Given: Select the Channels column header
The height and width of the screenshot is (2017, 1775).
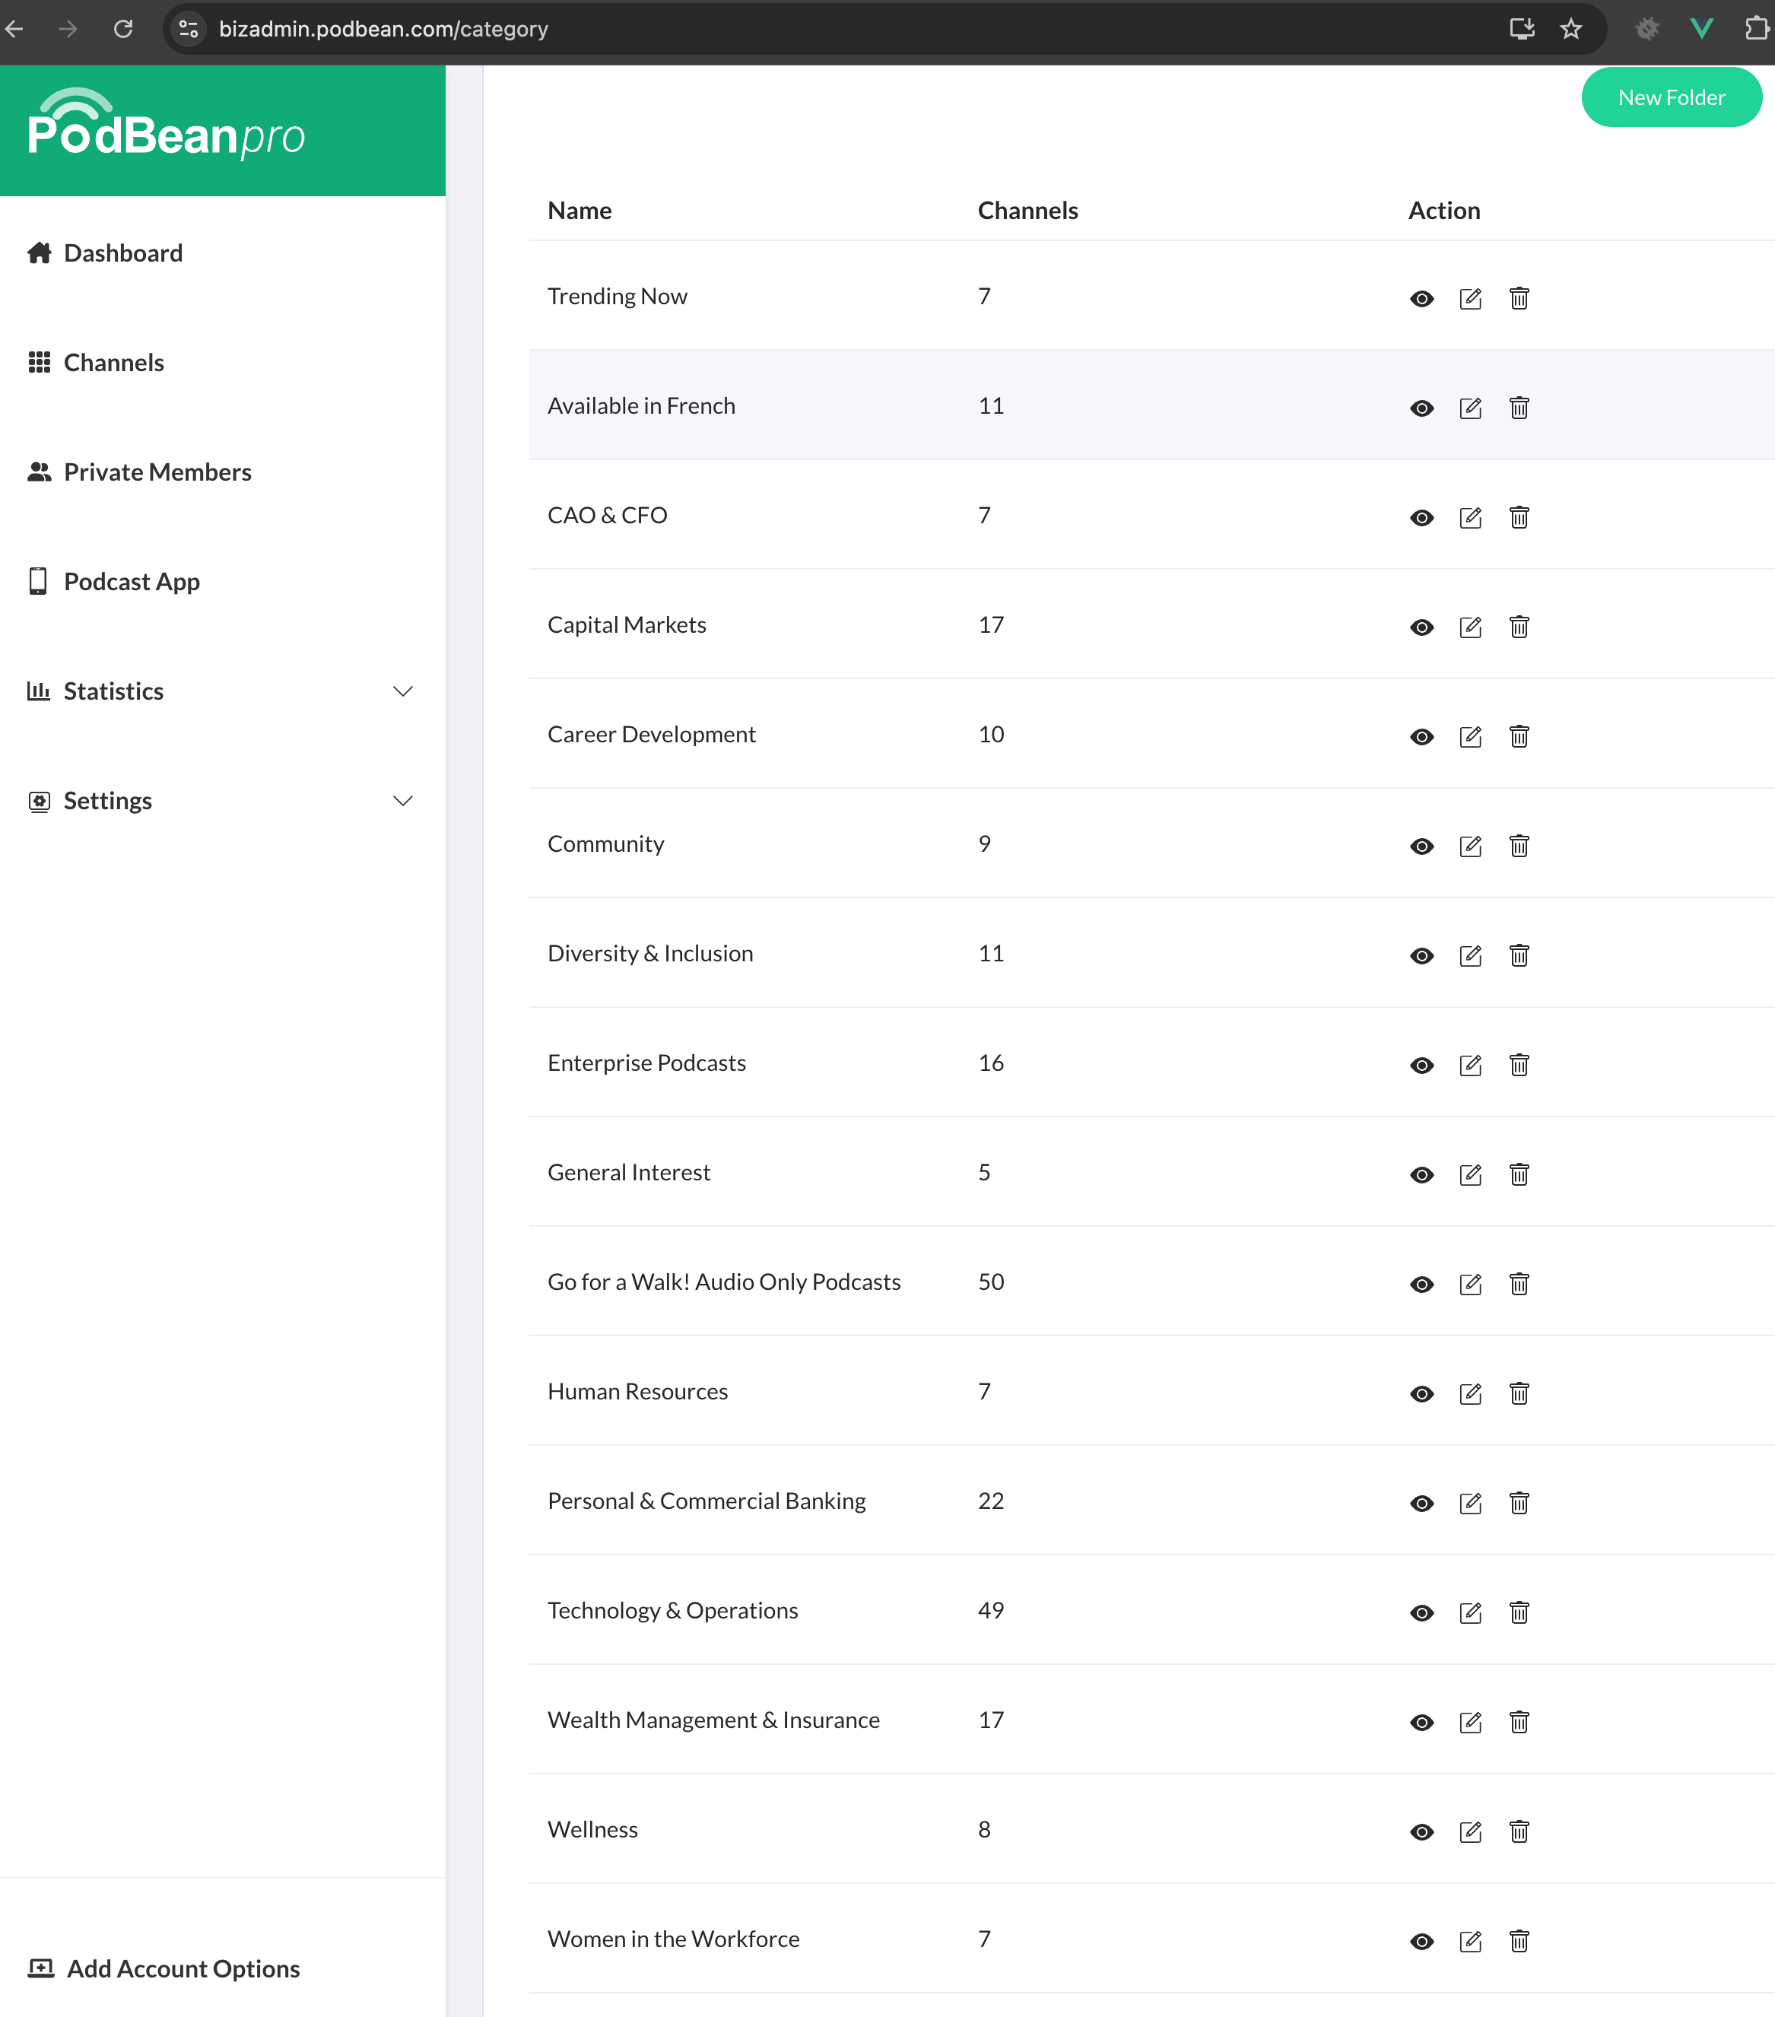Looking at the screenshot, I should 1028,209.
